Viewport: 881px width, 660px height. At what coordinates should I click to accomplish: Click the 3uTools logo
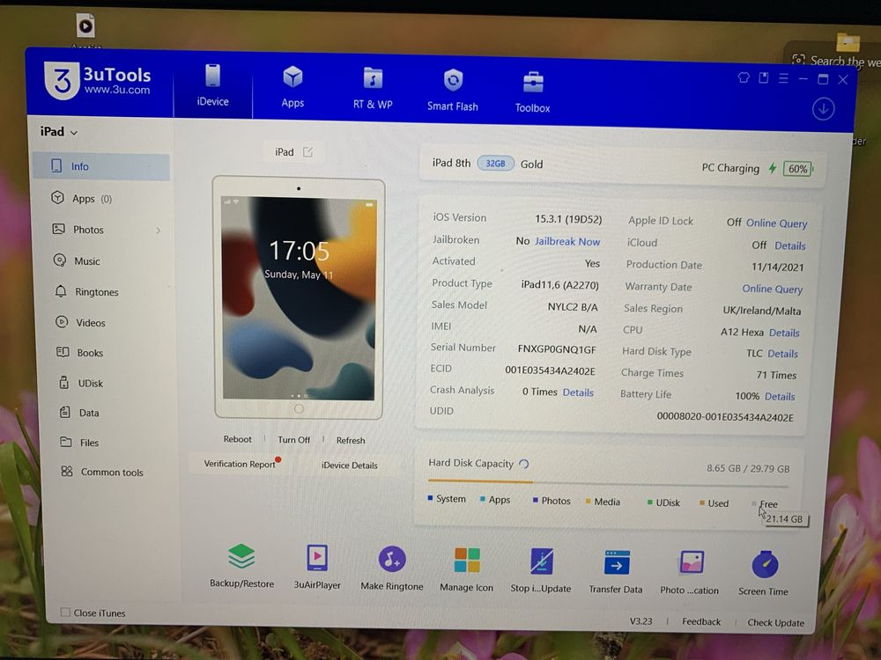(98, 80)
